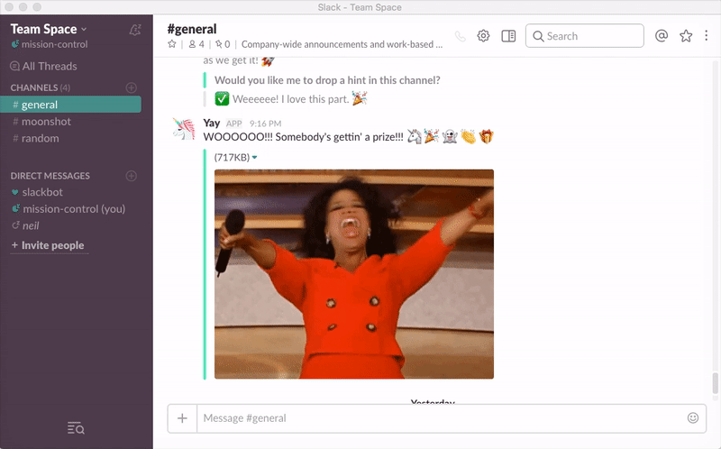Add a new channel with plus icon
721x449 pixels.
coord(131,87)
